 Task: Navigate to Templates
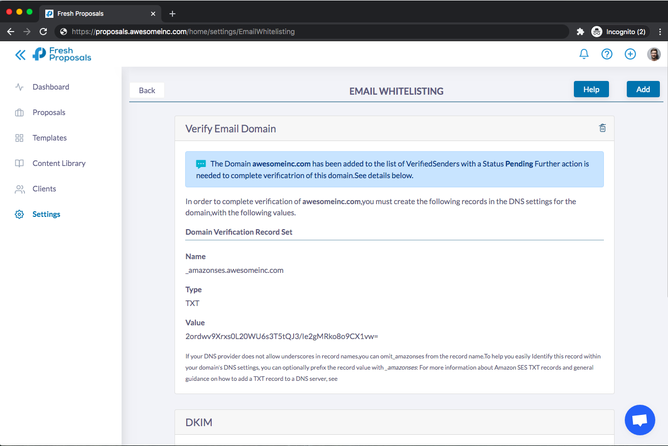click(49, 138)
